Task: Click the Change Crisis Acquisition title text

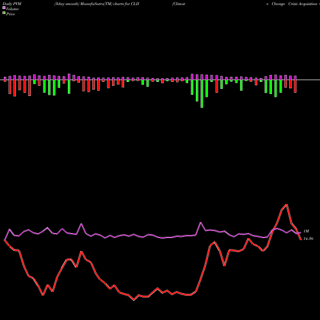Action: point(294,4)
